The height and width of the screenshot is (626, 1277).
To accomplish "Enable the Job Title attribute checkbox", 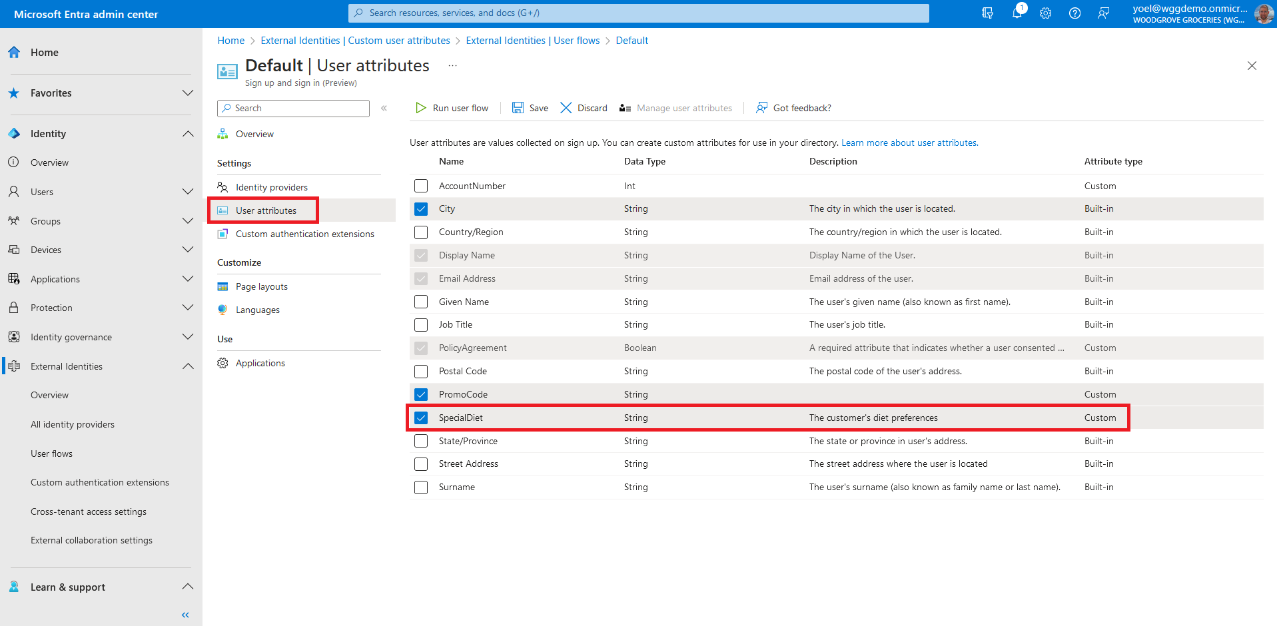I will click(421, 325).
